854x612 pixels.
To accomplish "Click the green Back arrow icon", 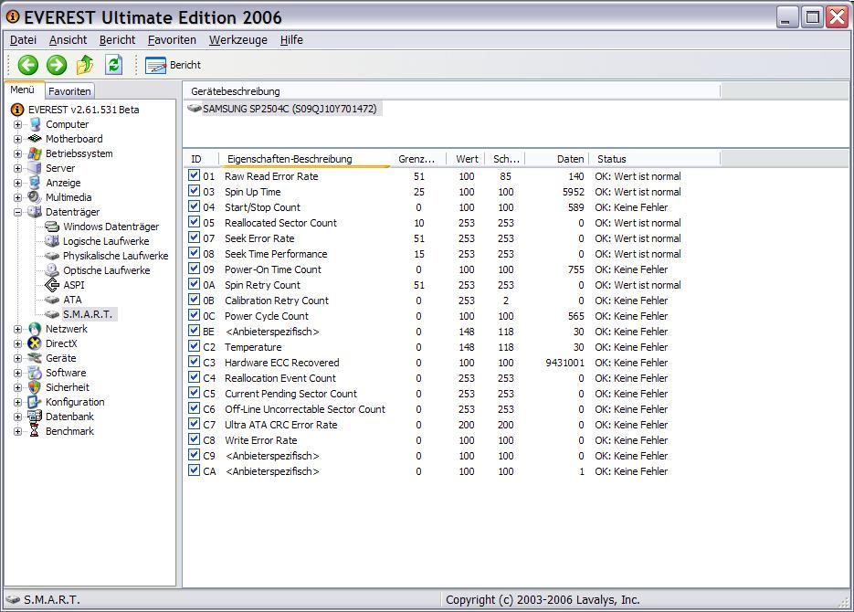I will [x=27, y=65].
